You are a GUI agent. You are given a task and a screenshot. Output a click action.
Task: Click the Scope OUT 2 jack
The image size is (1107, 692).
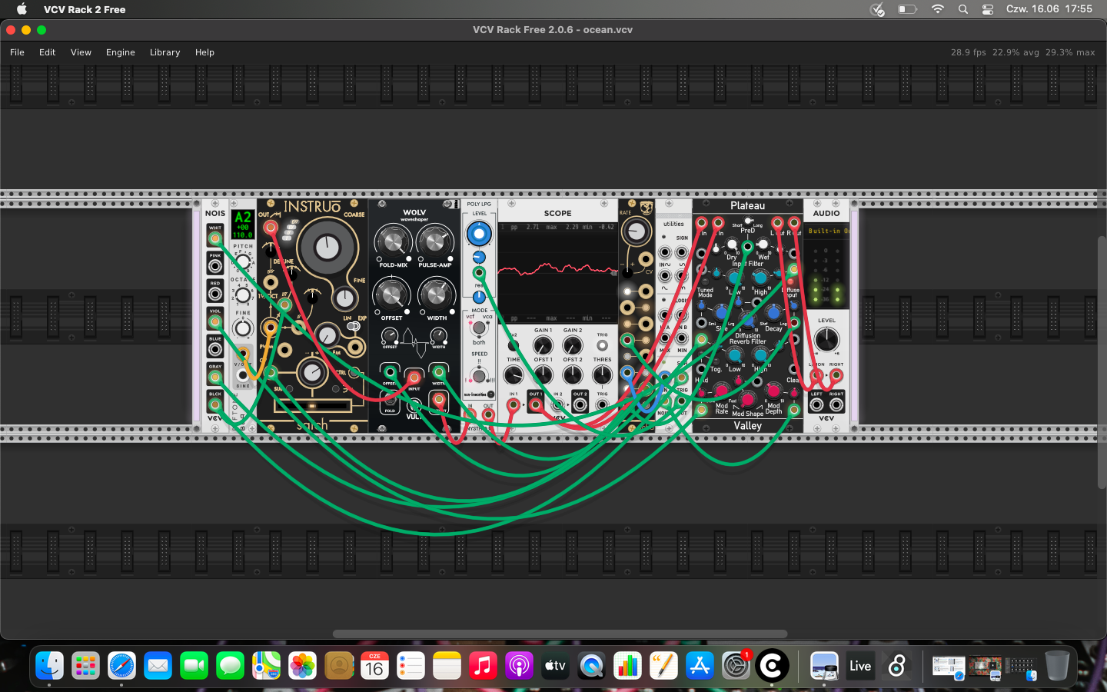(580, 405)
